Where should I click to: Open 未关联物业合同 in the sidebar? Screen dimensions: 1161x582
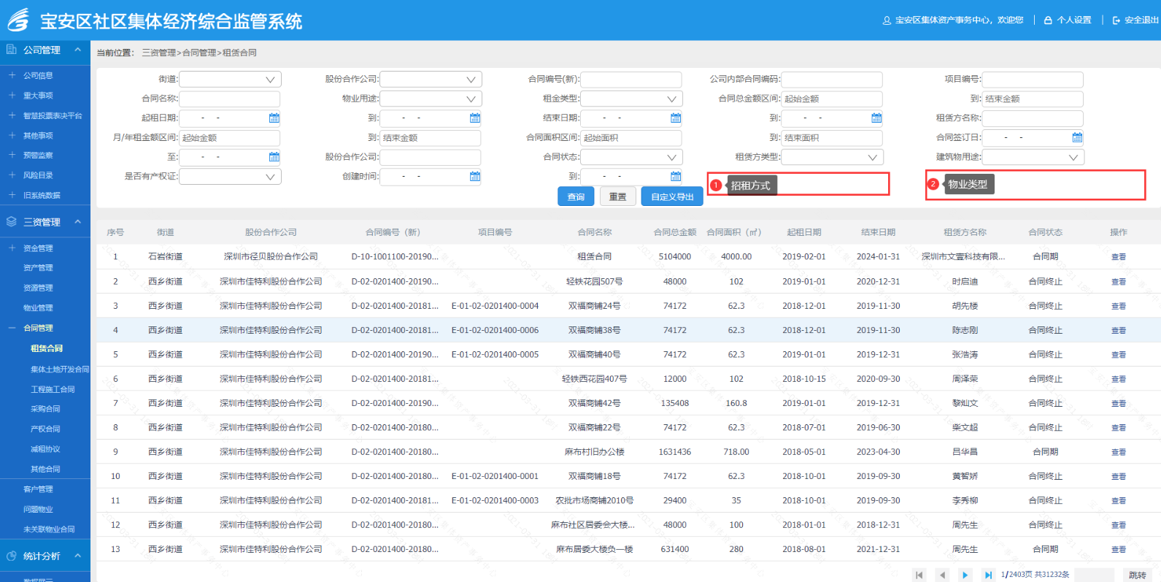point(49,529)
